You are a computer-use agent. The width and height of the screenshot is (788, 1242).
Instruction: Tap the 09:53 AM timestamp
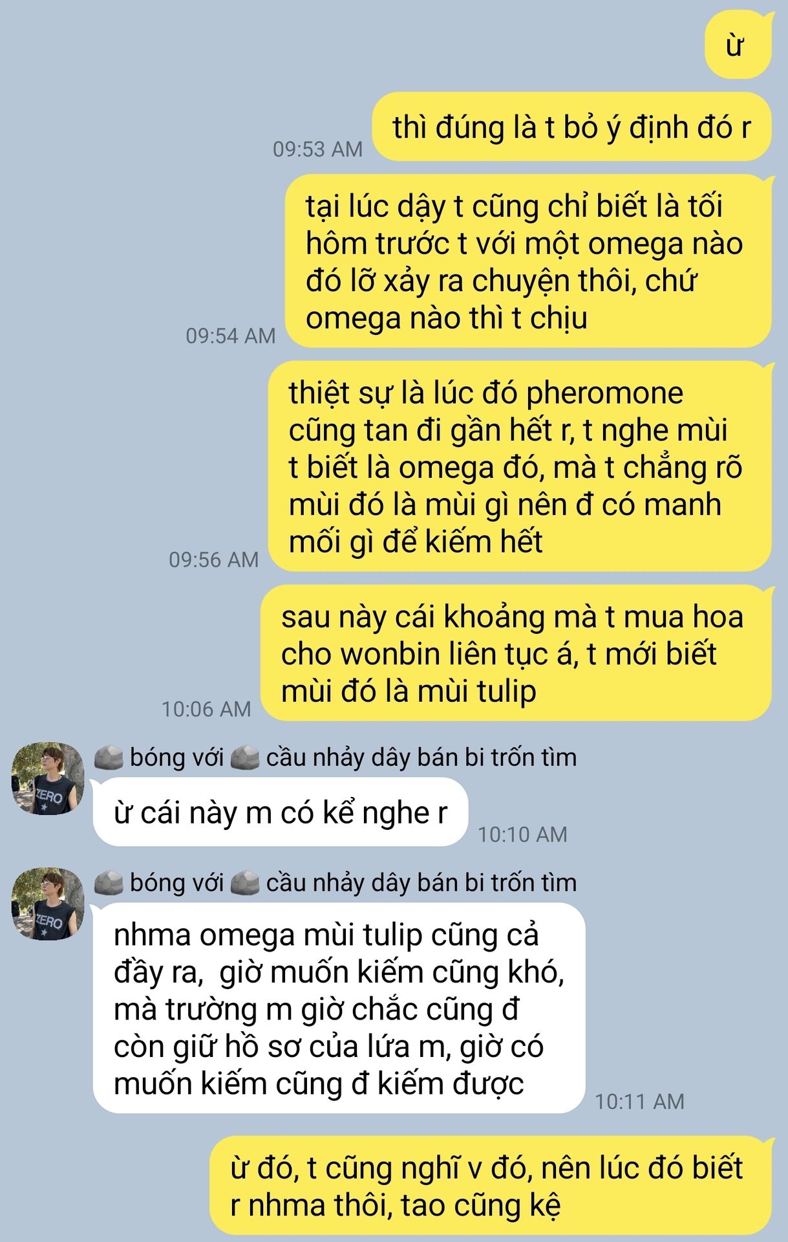(317, 149)
